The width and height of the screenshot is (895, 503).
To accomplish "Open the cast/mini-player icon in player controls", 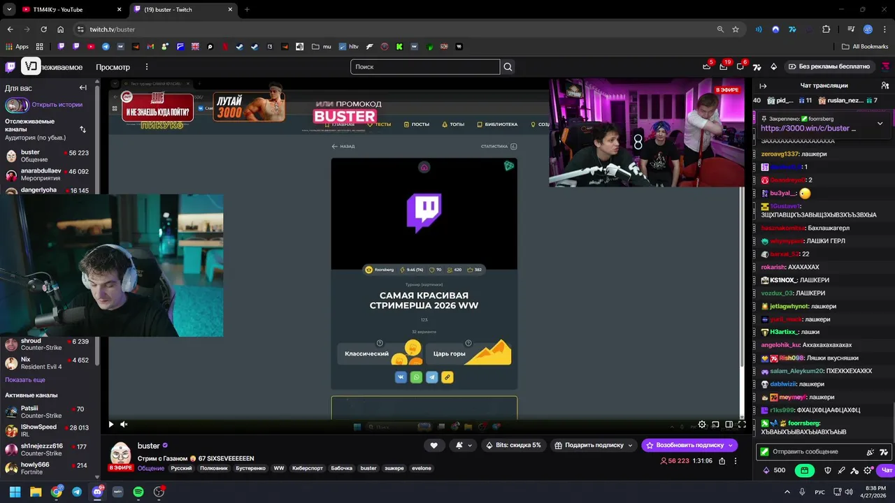I will click(x=715, y=424).
